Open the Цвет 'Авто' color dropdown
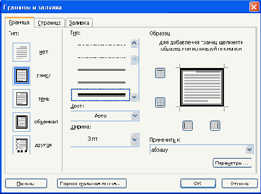 105,116
